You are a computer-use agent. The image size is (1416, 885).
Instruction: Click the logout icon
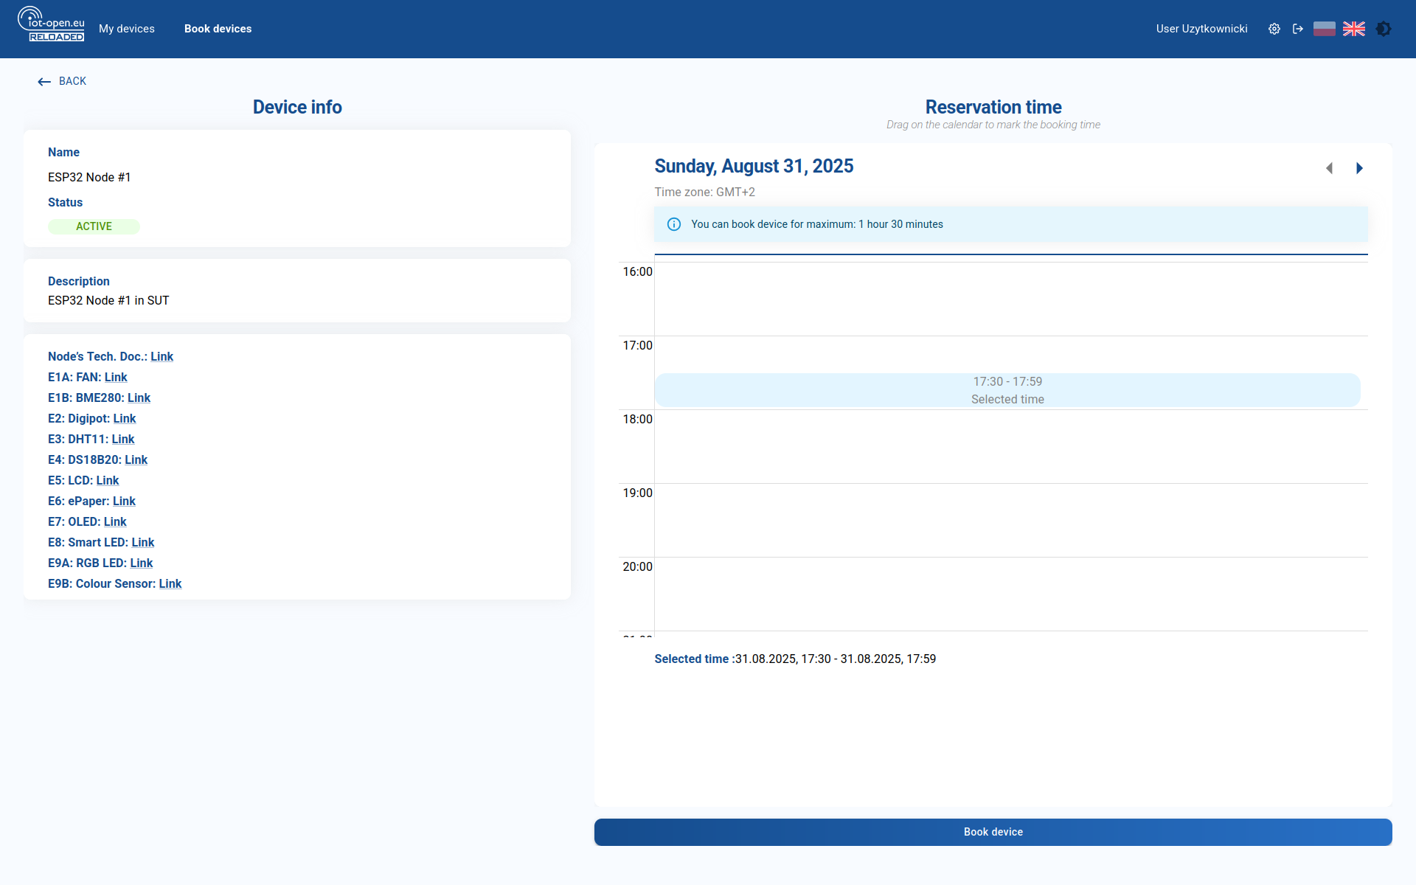1298,29
